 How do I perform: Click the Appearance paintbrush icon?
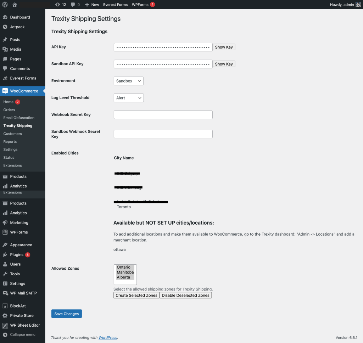tap(5, 245)
